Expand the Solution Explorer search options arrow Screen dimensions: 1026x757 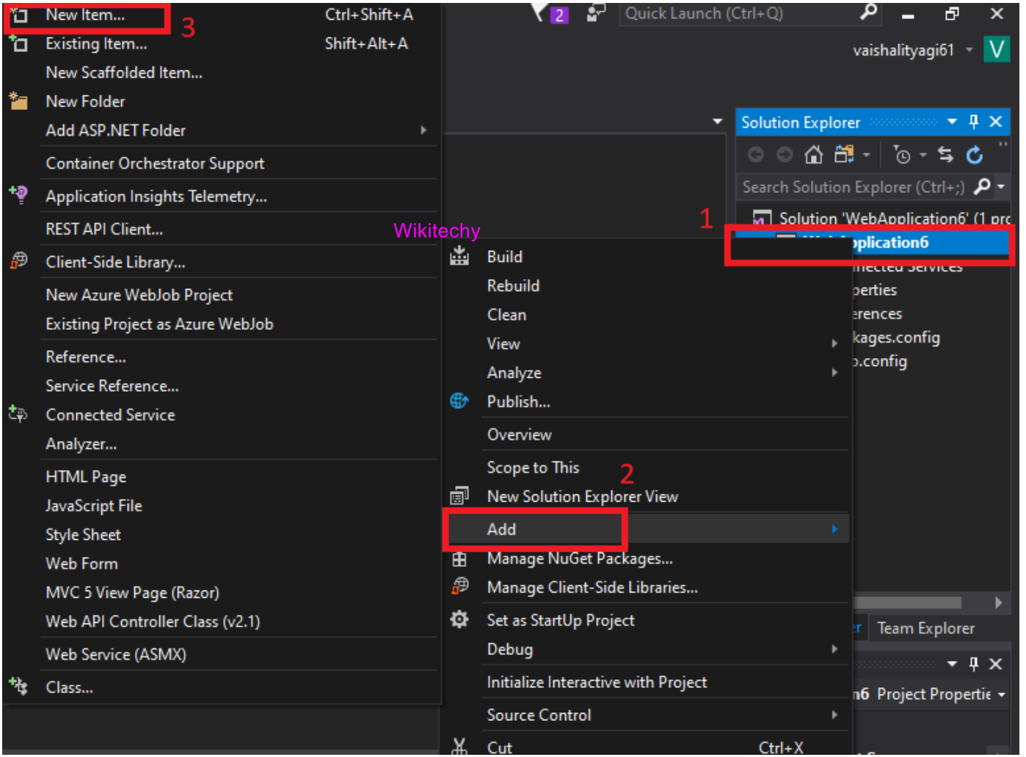[1001, 187]
